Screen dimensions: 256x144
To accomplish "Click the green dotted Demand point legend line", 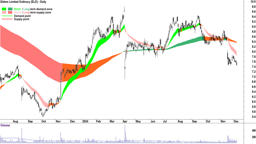I will pos(7,16).
